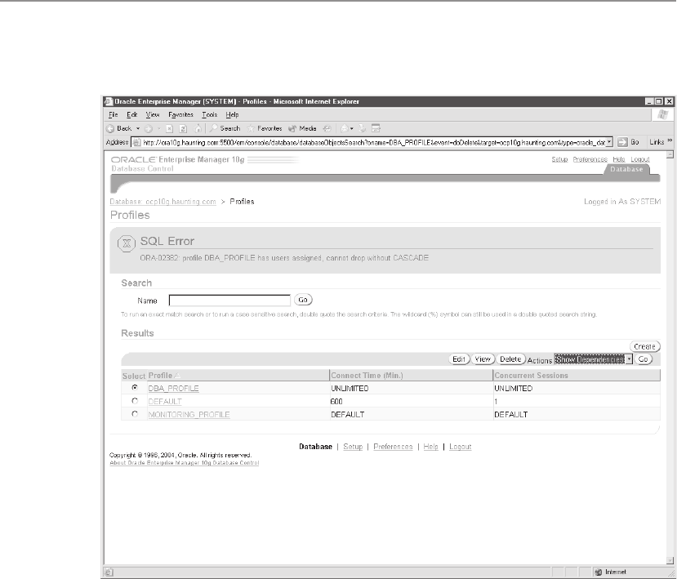Click the footer Setup link
The image size is (677, 579).
tap(353, 447)
